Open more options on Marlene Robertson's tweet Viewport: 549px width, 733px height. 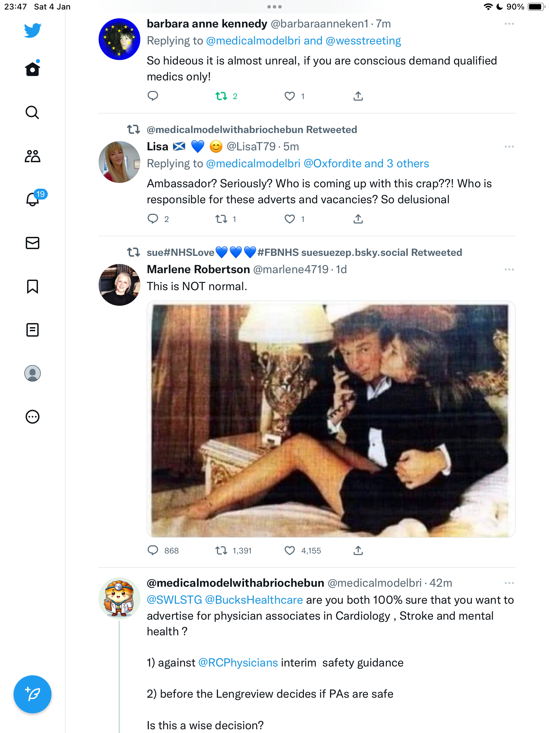click(x=509, y=269)
